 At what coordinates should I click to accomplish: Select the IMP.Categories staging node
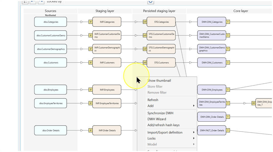(107, 22)
